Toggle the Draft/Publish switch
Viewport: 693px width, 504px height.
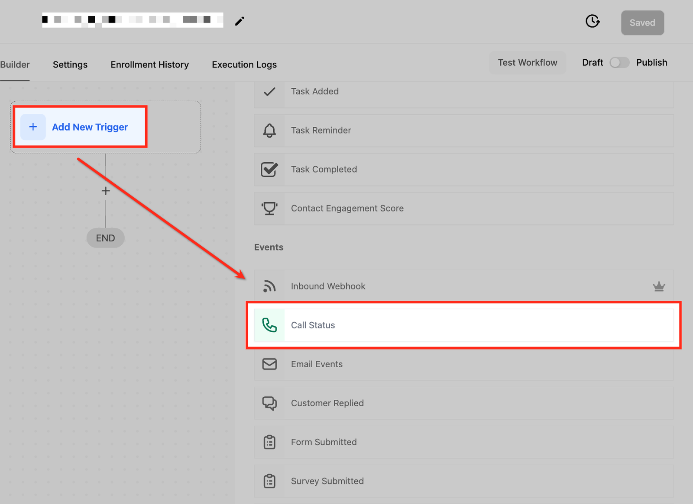pyautogui.click(x=619, y=63)
